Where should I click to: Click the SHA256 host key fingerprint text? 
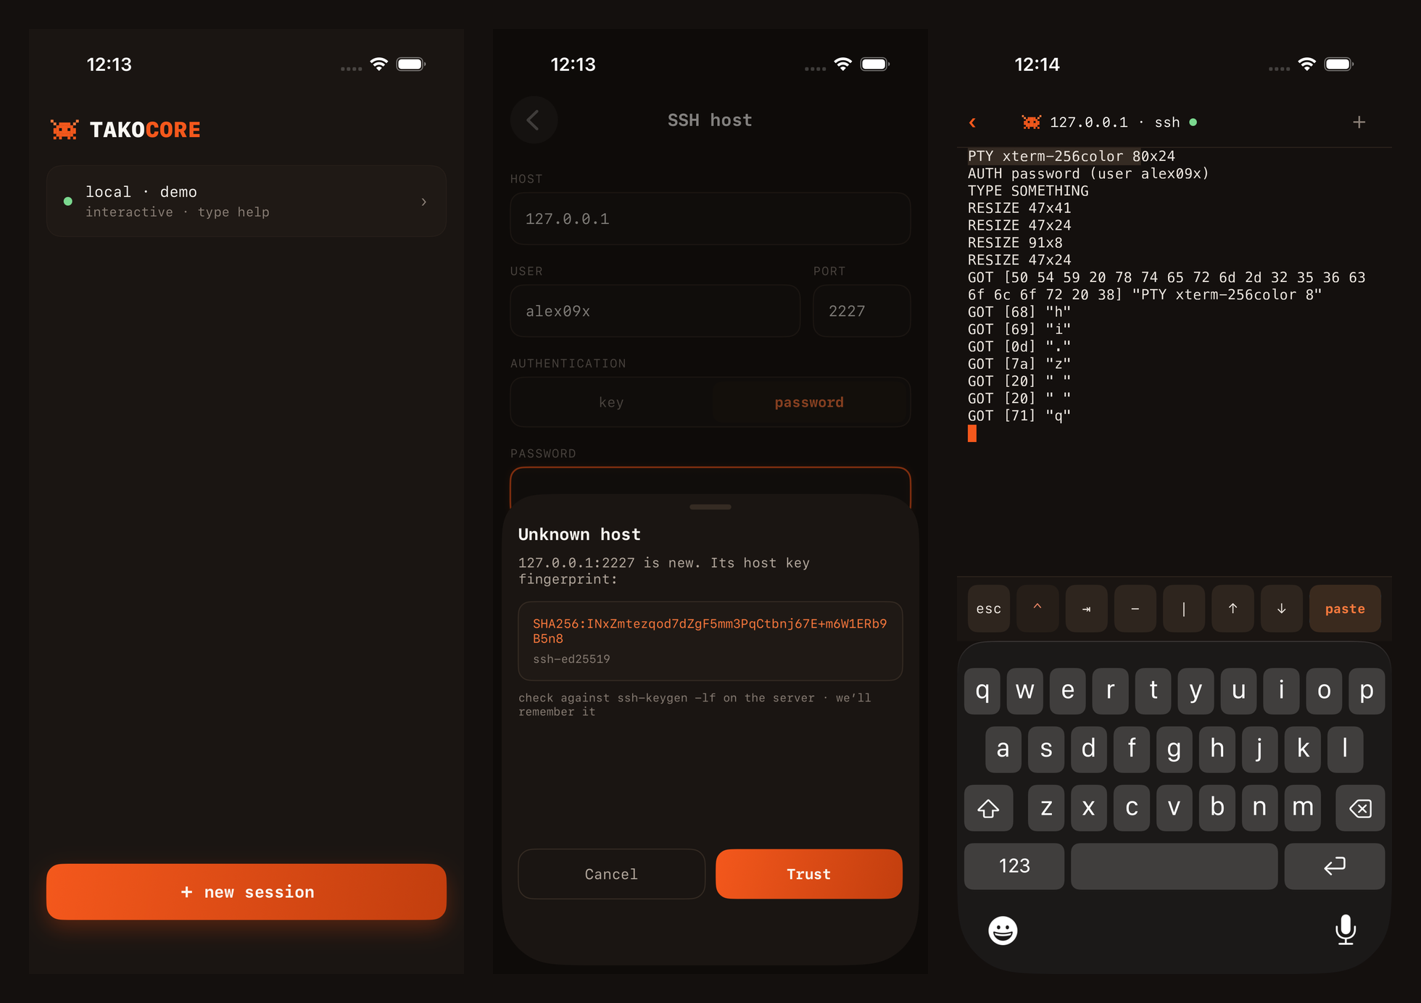710,630
